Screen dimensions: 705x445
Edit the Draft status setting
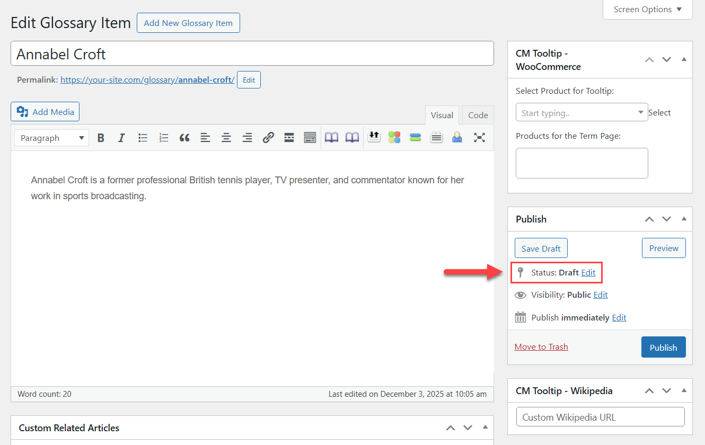[588, 272]
